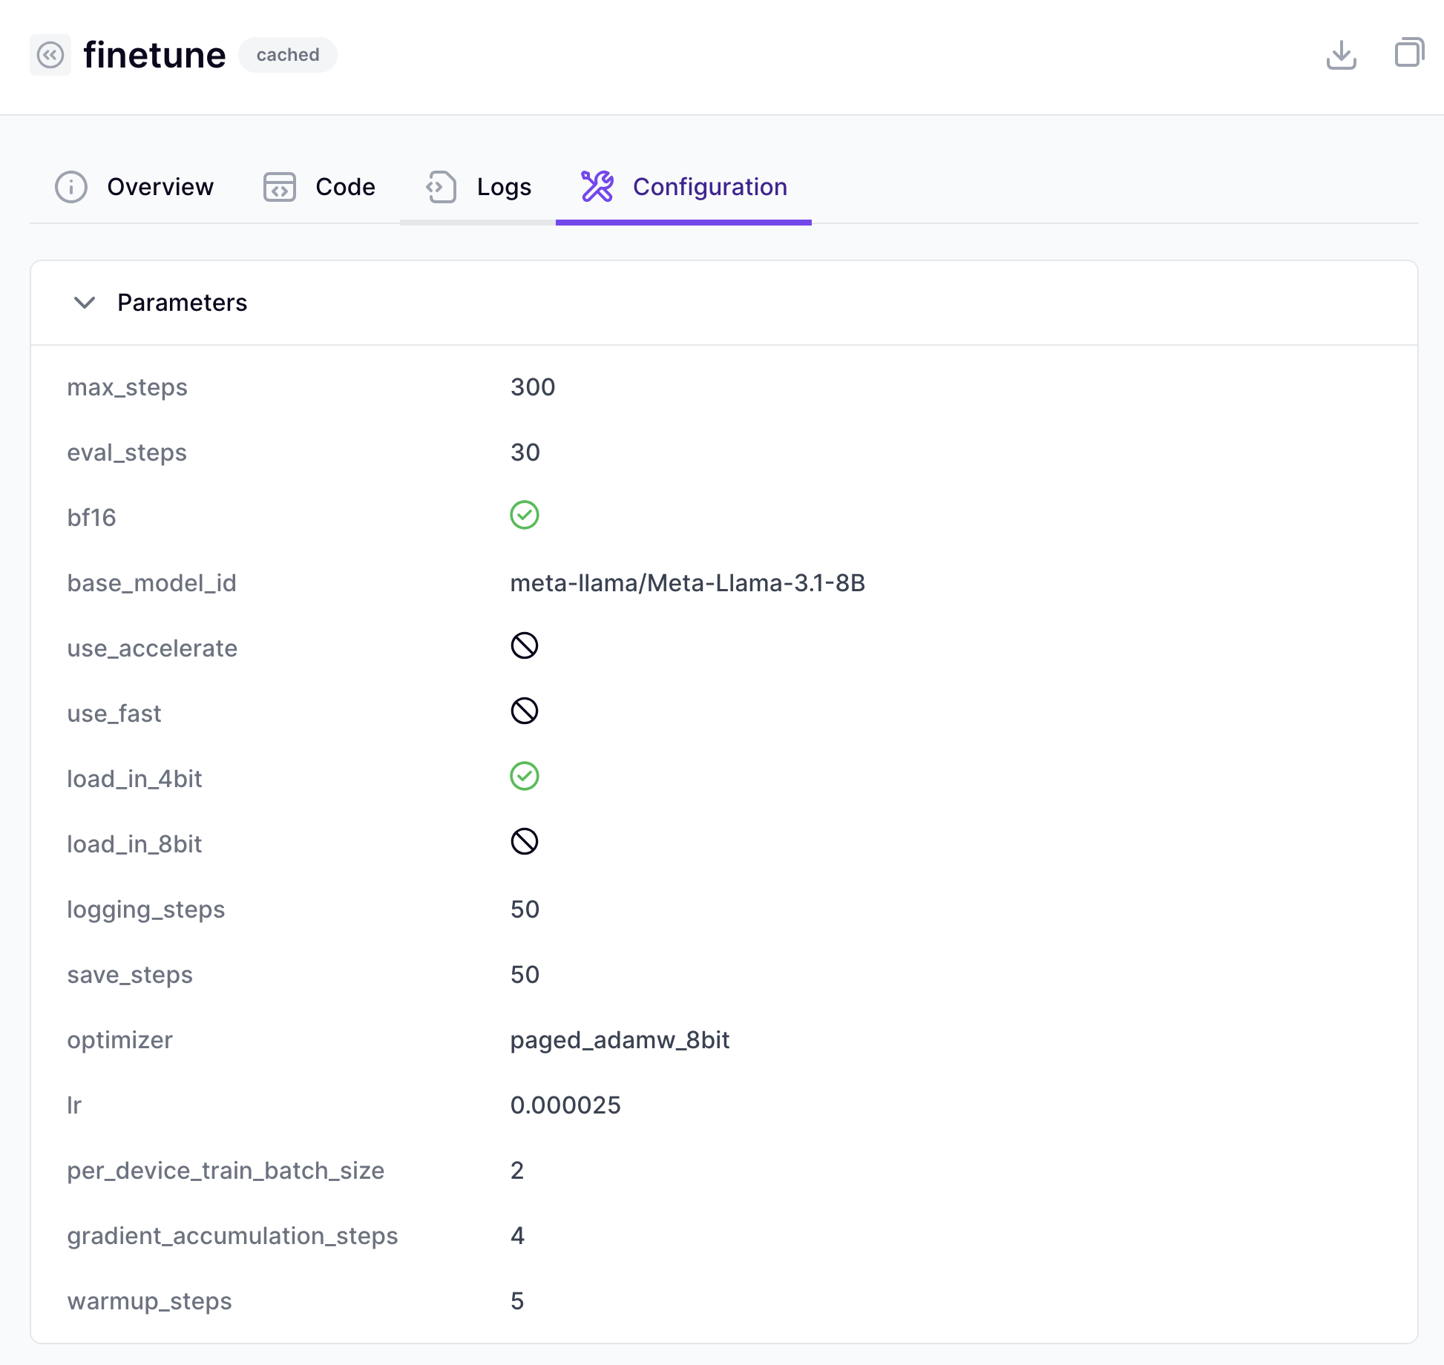Select the optimizer value paged_adamw_8bit

(x=620, y=1039)
